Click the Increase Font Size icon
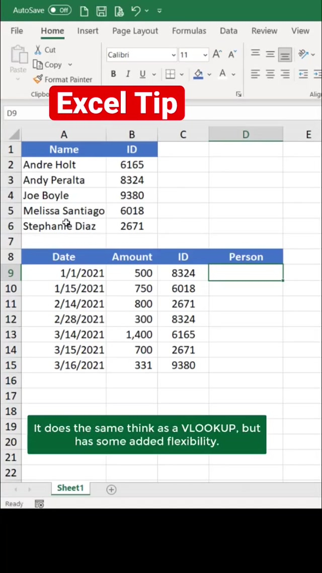 pos(217,54)
